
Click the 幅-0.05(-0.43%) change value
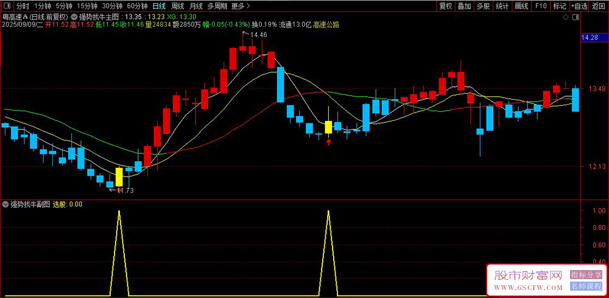[226, 24]
